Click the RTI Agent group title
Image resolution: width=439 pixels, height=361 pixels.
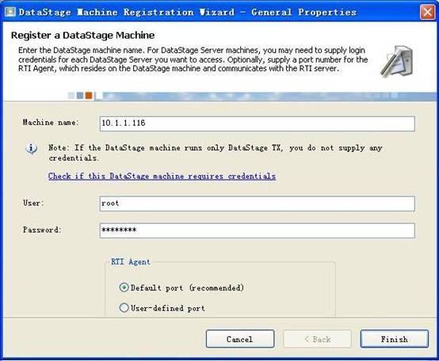click(x=131, y=262)
